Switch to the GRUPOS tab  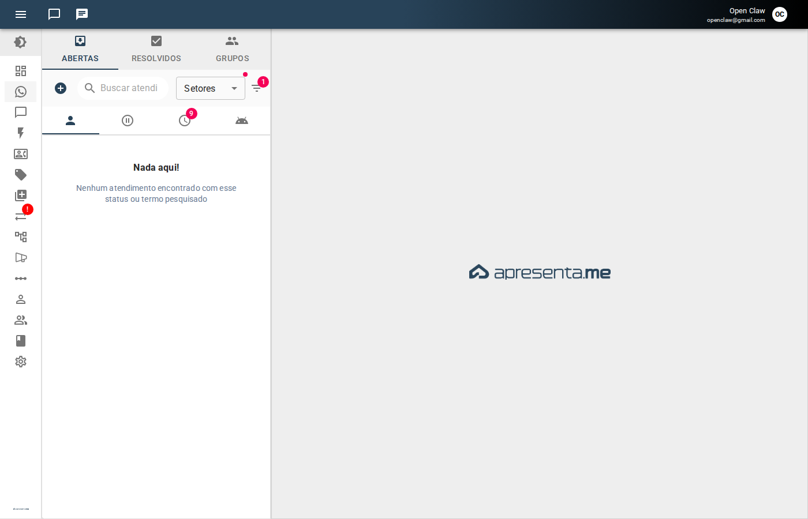[232, 50]
